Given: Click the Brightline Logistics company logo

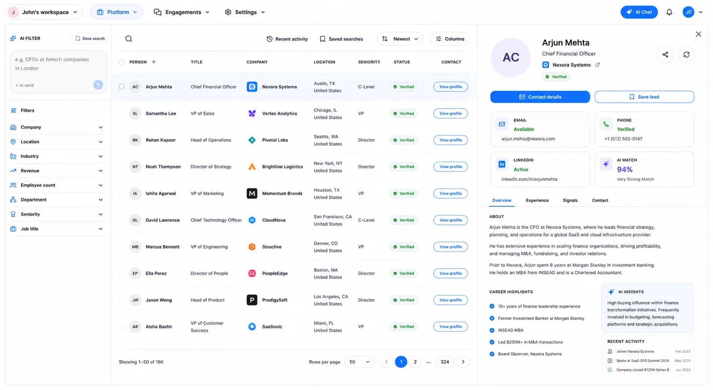Looking at the screenshot, I should [x=252, y=167].
